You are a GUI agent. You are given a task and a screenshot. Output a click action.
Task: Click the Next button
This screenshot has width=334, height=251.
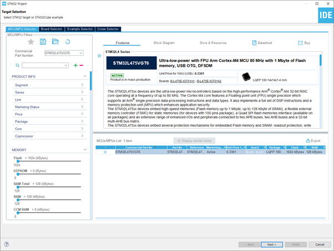tap(272, 244)
